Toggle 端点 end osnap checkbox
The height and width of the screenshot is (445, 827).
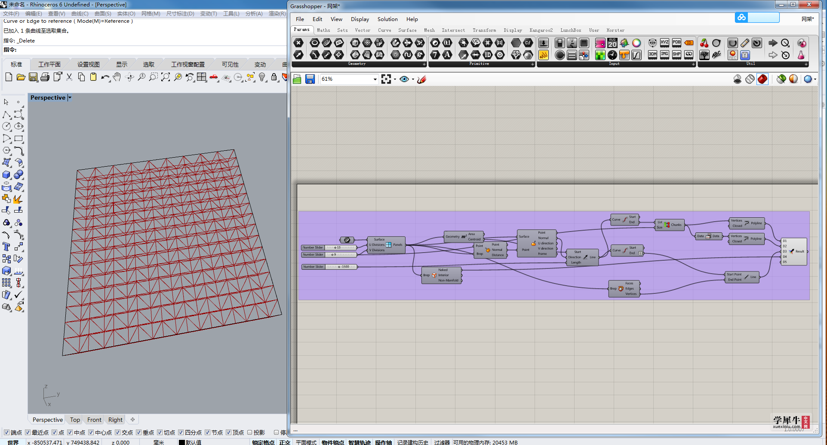[x=6, y=433]
